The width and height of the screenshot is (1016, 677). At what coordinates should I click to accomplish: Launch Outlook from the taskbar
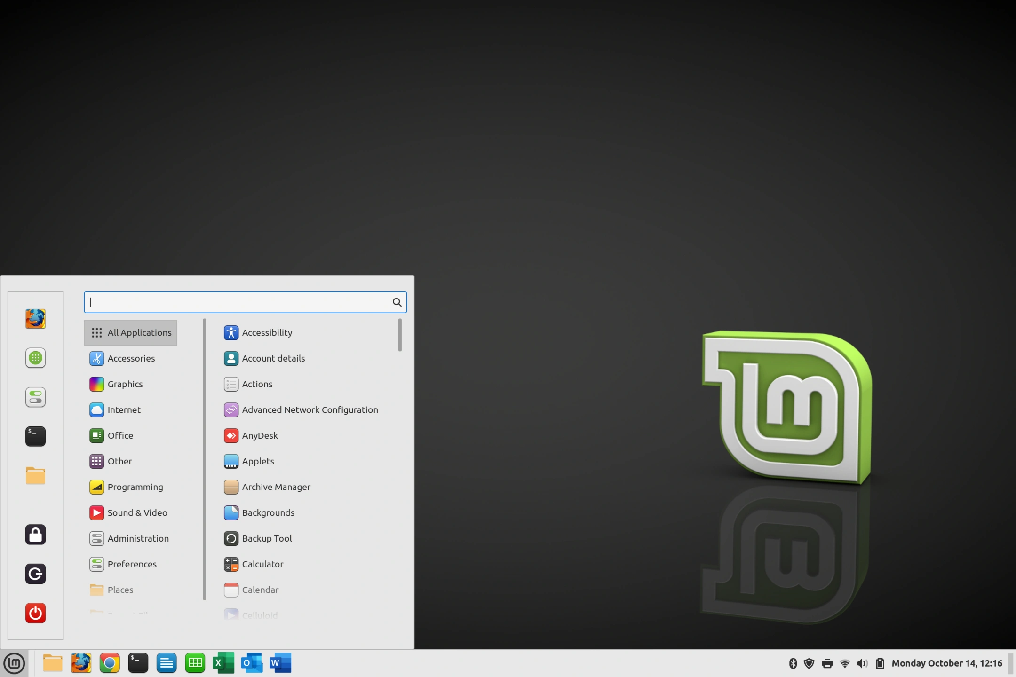tap(252, 663)
